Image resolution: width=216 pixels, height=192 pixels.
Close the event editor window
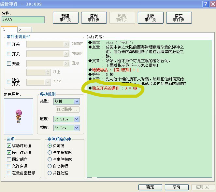[213, 4]
